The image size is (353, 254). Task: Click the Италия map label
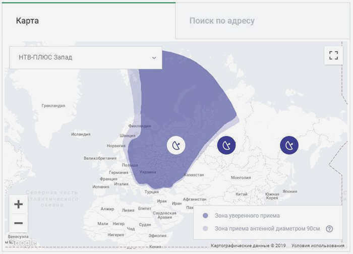(x=121, y=184)
